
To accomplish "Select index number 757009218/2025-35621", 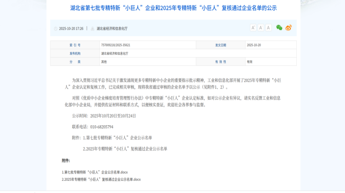I will coord(116,45).
